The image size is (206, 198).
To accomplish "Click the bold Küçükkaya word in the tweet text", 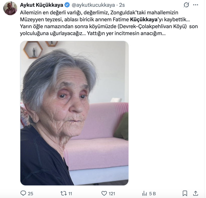I will [x=144, y=19].
